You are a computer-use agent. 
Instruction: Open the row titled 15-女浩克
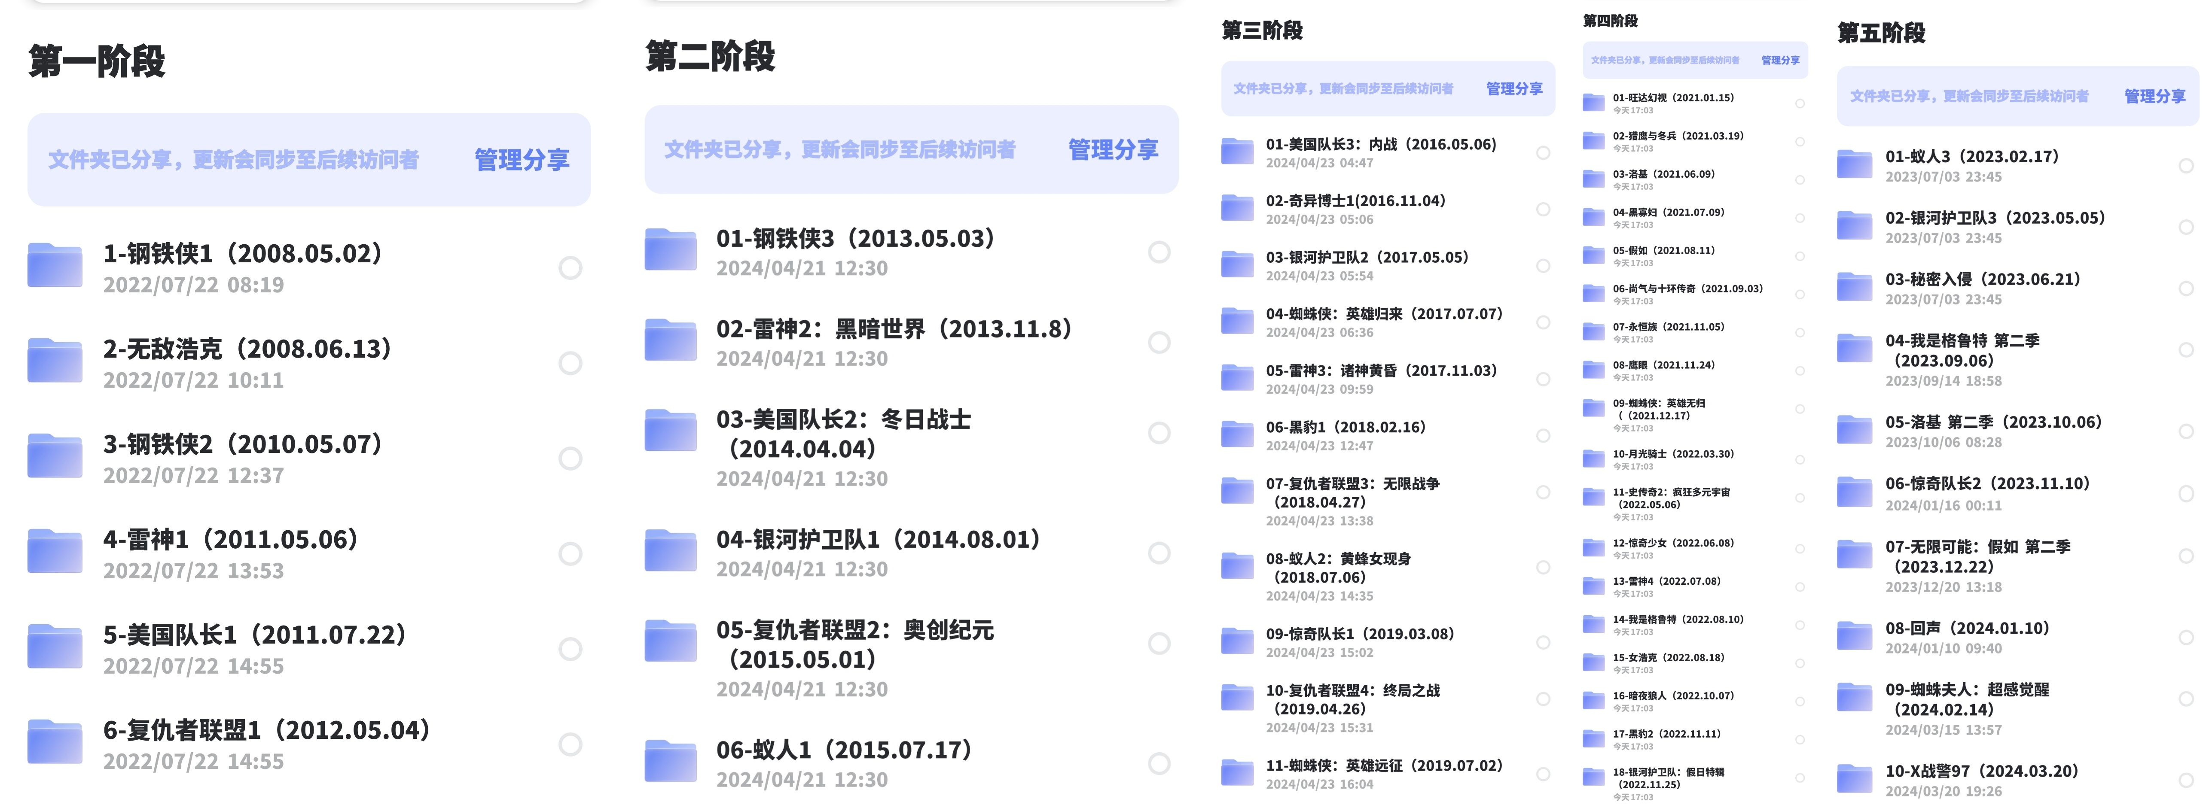(x=1695, y=663)
